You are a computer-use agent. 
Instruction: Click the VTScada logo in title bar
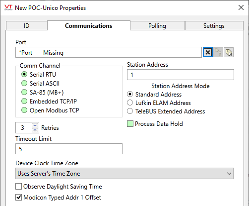[x=8, y=7]
